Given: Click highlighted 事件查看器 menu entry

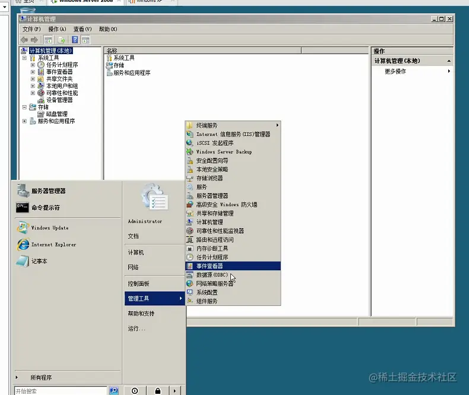Looking at the screenshot, I should pyautogui.click(x=233, y=266).
